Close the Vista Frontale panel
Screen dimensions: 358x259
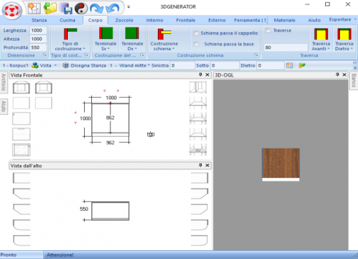point(207,74)
